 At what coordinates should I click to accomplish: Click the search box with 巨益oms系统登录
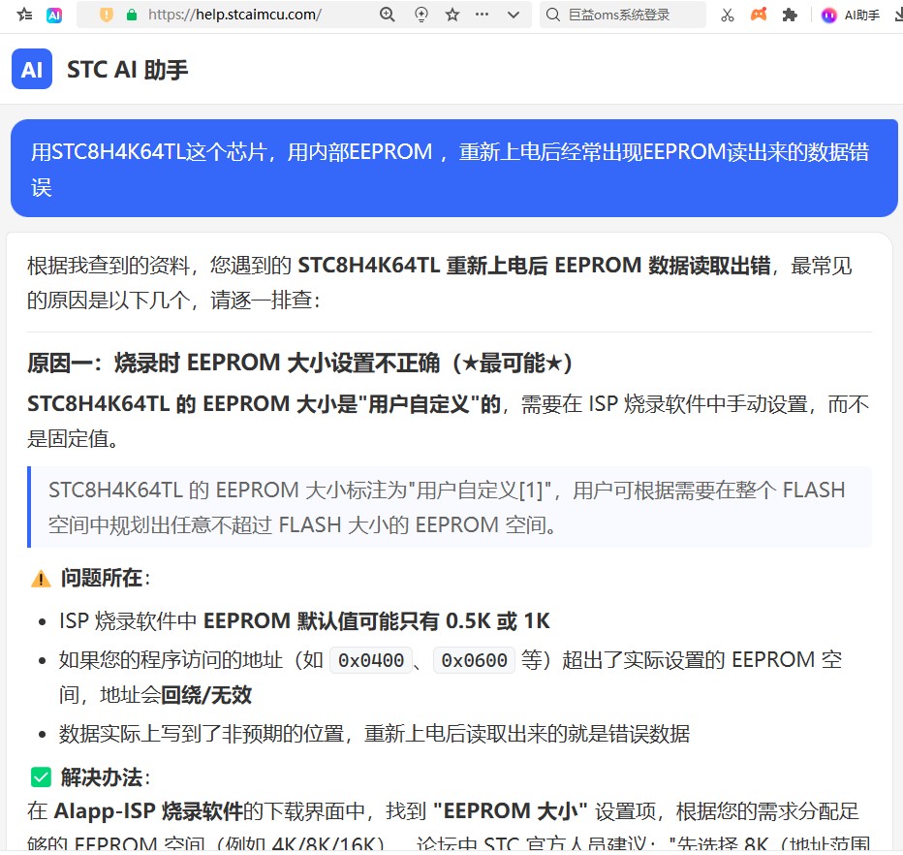623,15
